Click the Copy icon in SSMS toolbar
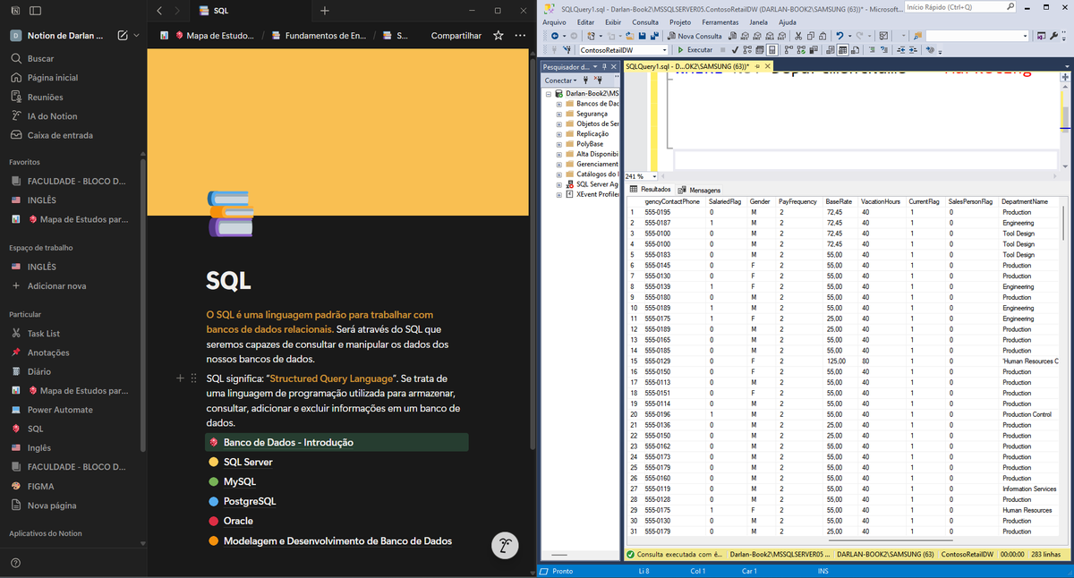Viewport: 1074px width, 578px height. (810, 36)
